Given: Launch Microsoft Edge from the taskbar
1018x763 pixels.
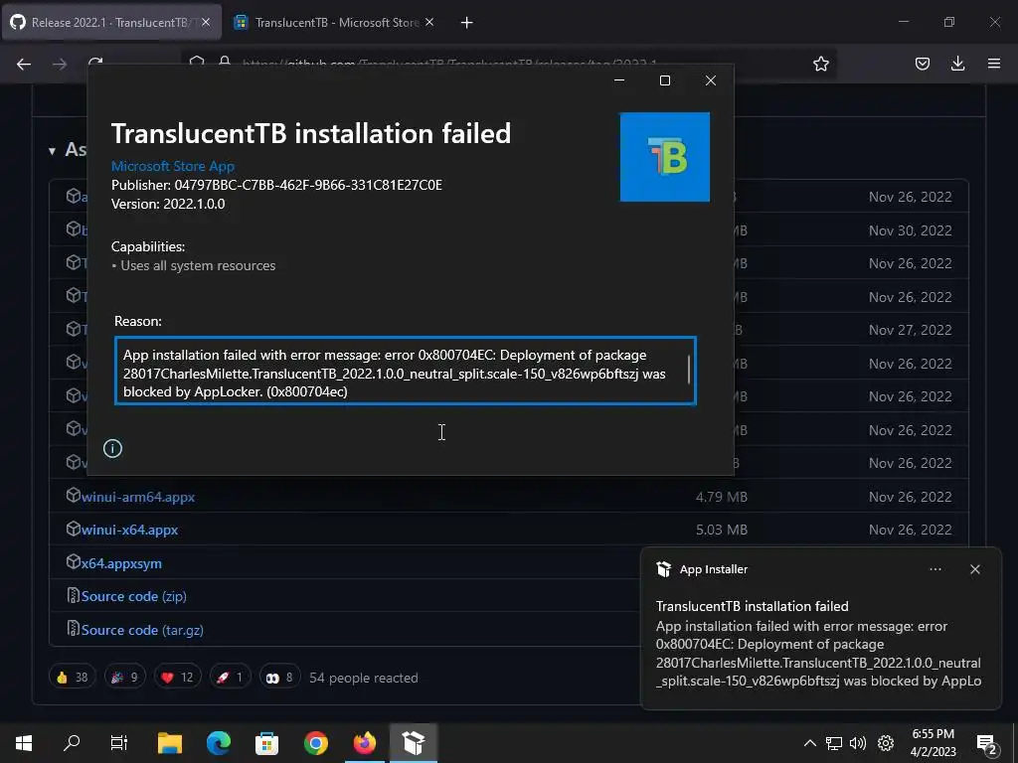Looking at the screenshot, I should coord(218,743).
